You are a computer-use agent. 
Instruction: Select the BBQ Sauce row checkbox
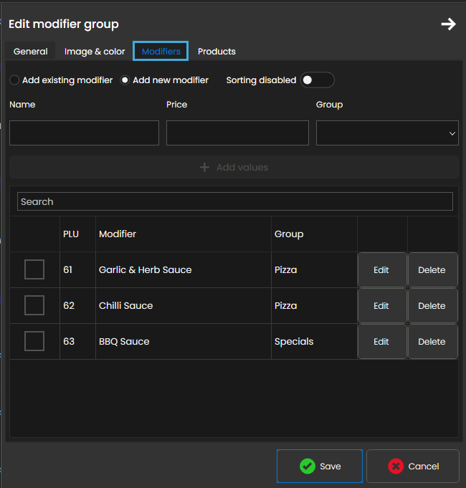34,342
